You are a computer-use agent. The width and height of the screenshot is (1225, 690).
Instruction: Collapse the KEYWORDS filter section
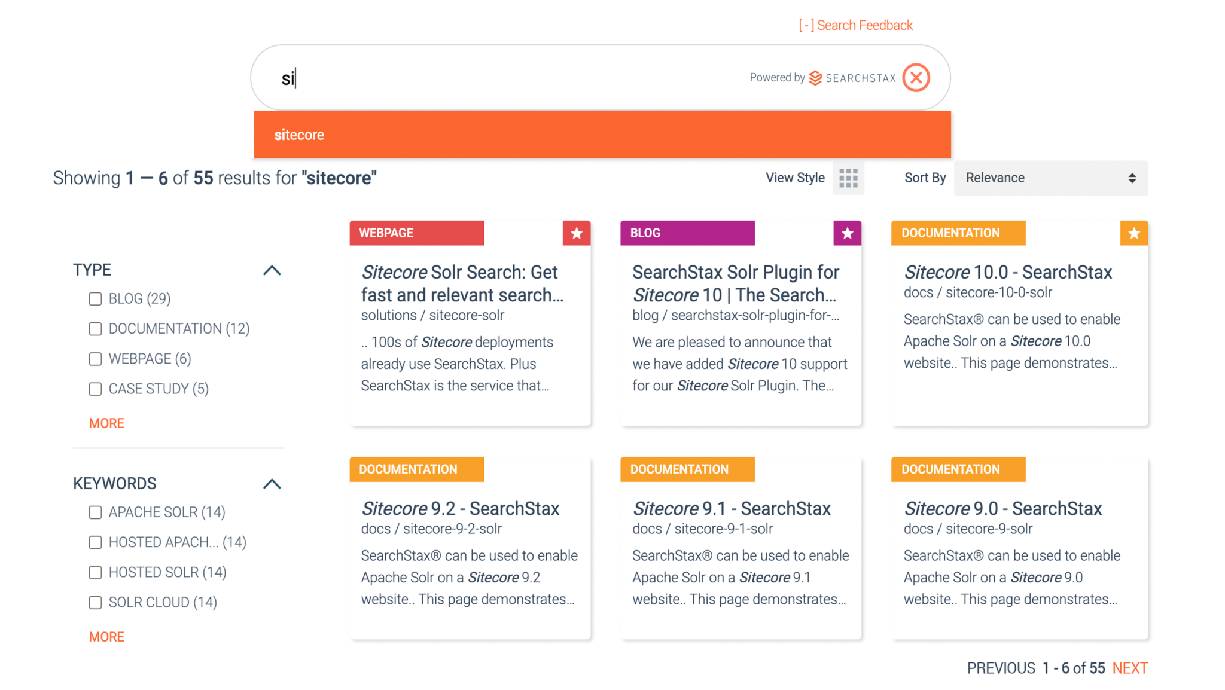click(x=272, y=484)
